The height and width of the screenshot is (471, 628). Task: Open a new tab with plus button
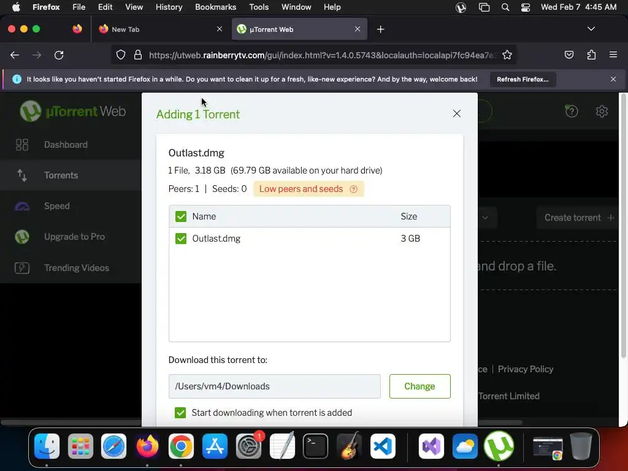tap(380, 29)
